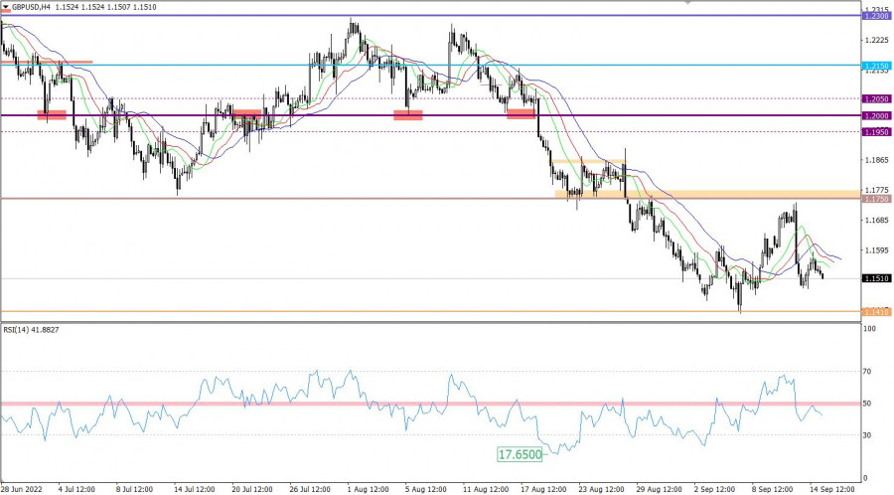Select the 1.2050 dotted level label
Viewport: 894px width, 495px height.
pos(876,99)
